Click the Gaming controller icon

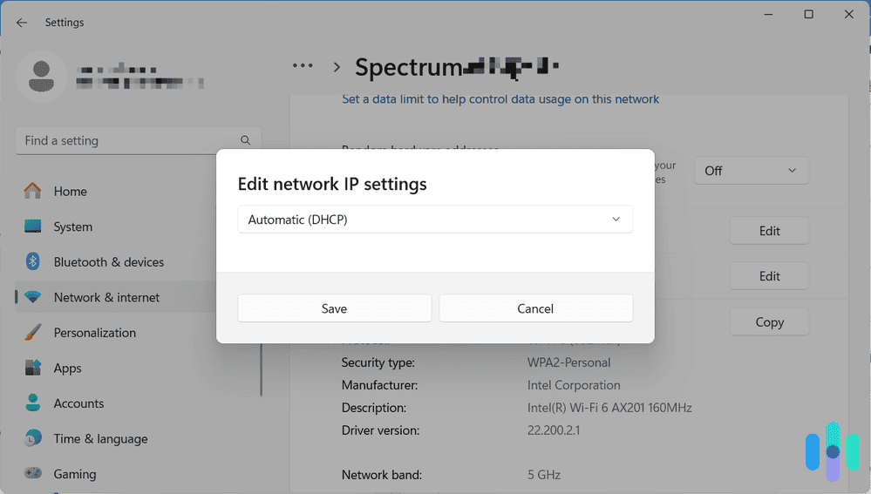click(x=33, y=474)
